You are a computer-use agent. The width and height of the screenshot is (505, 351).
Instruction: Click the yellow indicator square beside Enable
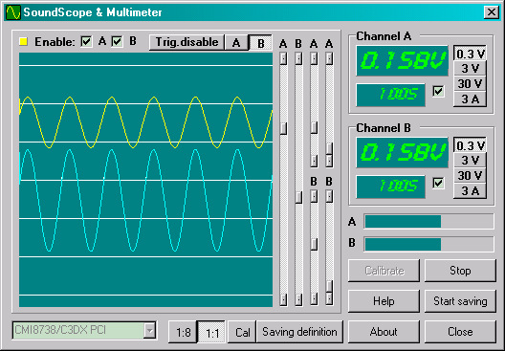coord(23,41)
